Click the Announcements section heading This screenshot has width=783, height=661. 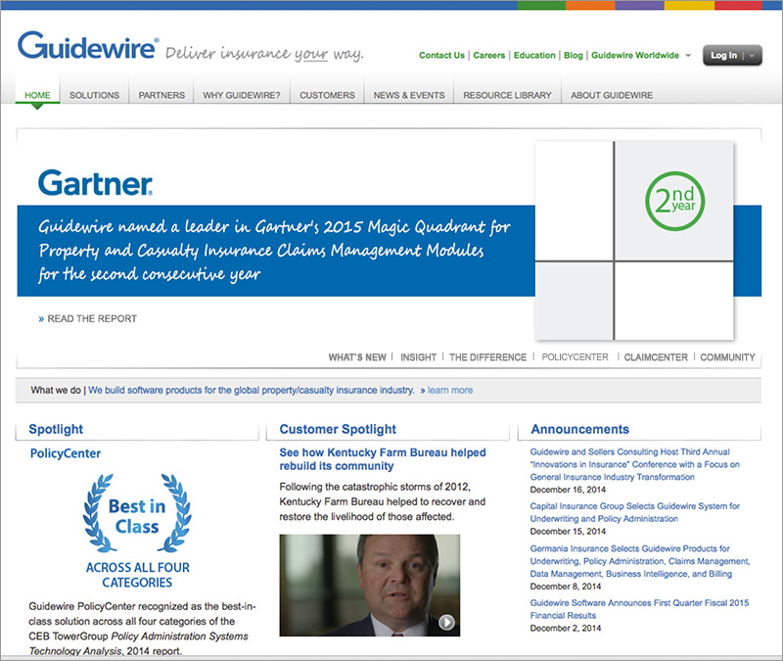579,429
